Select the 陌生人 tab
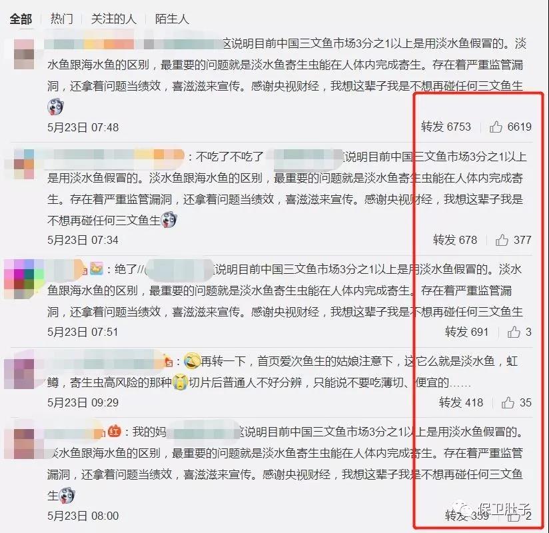 [172, 19]
